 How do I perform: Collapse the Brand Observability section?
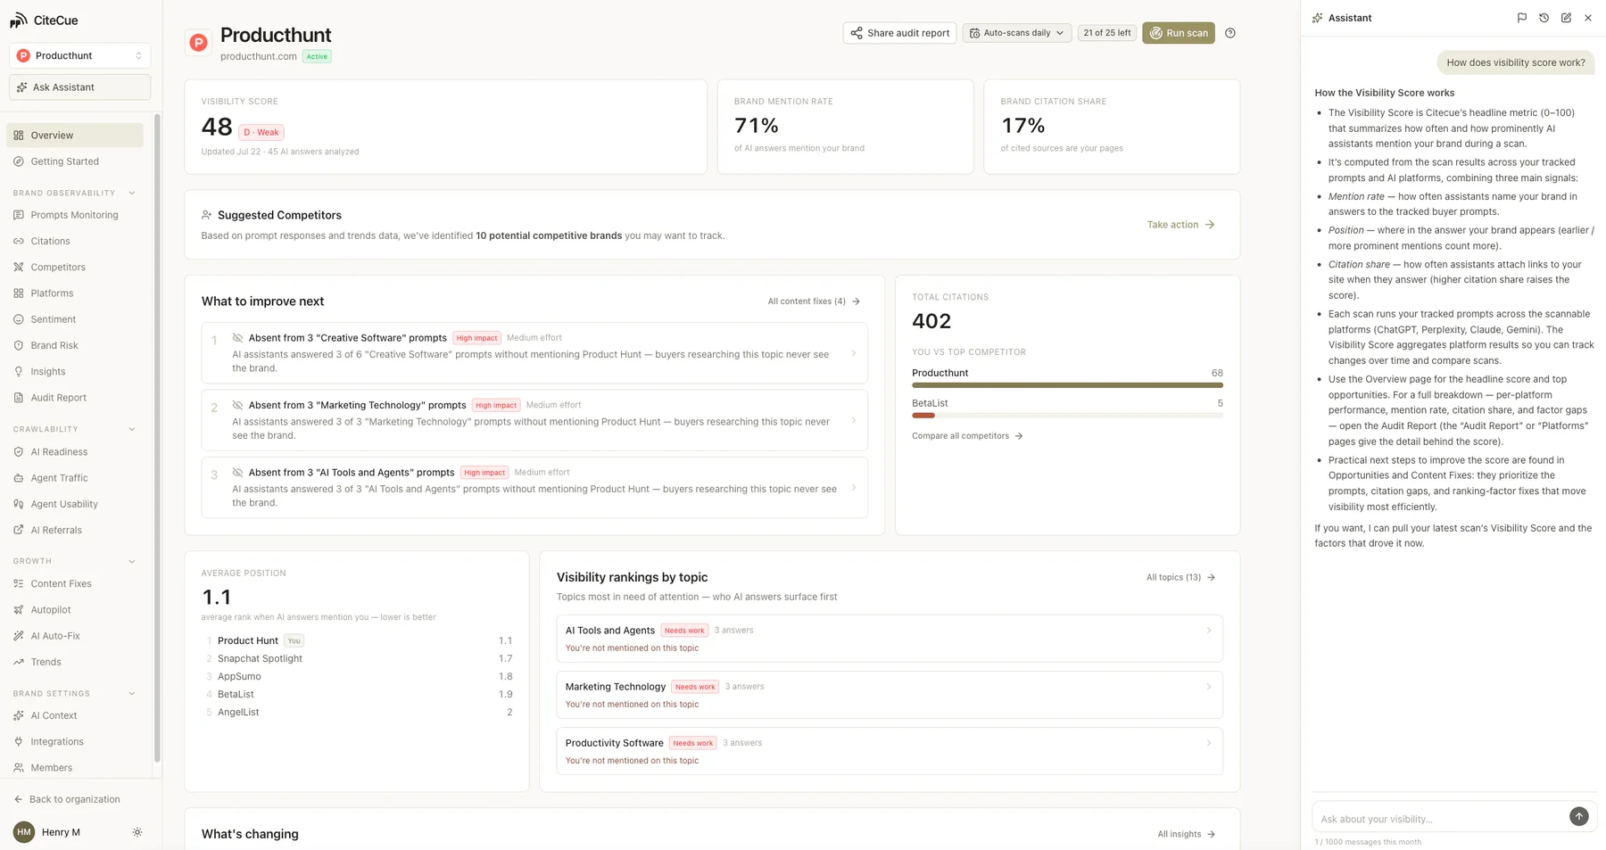132,193
